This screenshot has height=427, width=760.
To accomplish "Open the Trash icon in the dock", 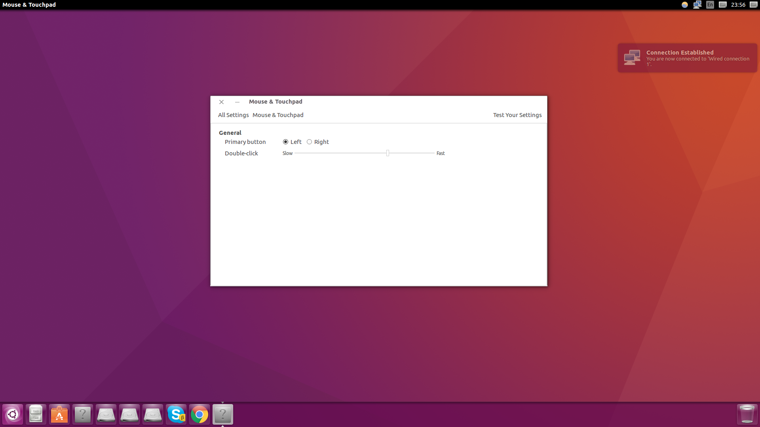I will click(747, 414).
